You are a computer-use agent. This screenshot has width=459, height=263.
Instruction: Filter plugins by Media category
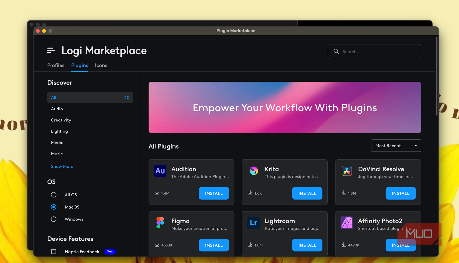coord(57,142)
